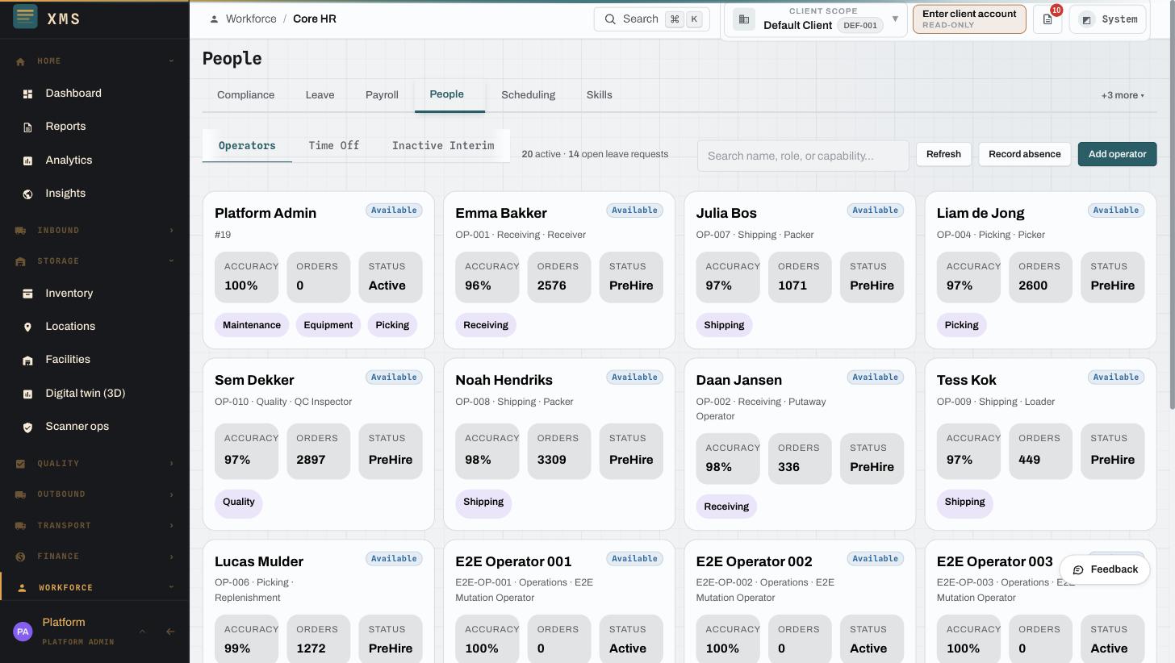Click Quality tag on Sem Dekker card
Screen dimensions: 1175x663
point(239,502)
